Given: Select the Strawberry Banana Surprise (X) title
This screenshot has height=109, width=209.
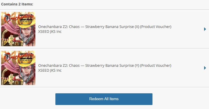Looking at the screenshot, I should (x=105, y=27).
